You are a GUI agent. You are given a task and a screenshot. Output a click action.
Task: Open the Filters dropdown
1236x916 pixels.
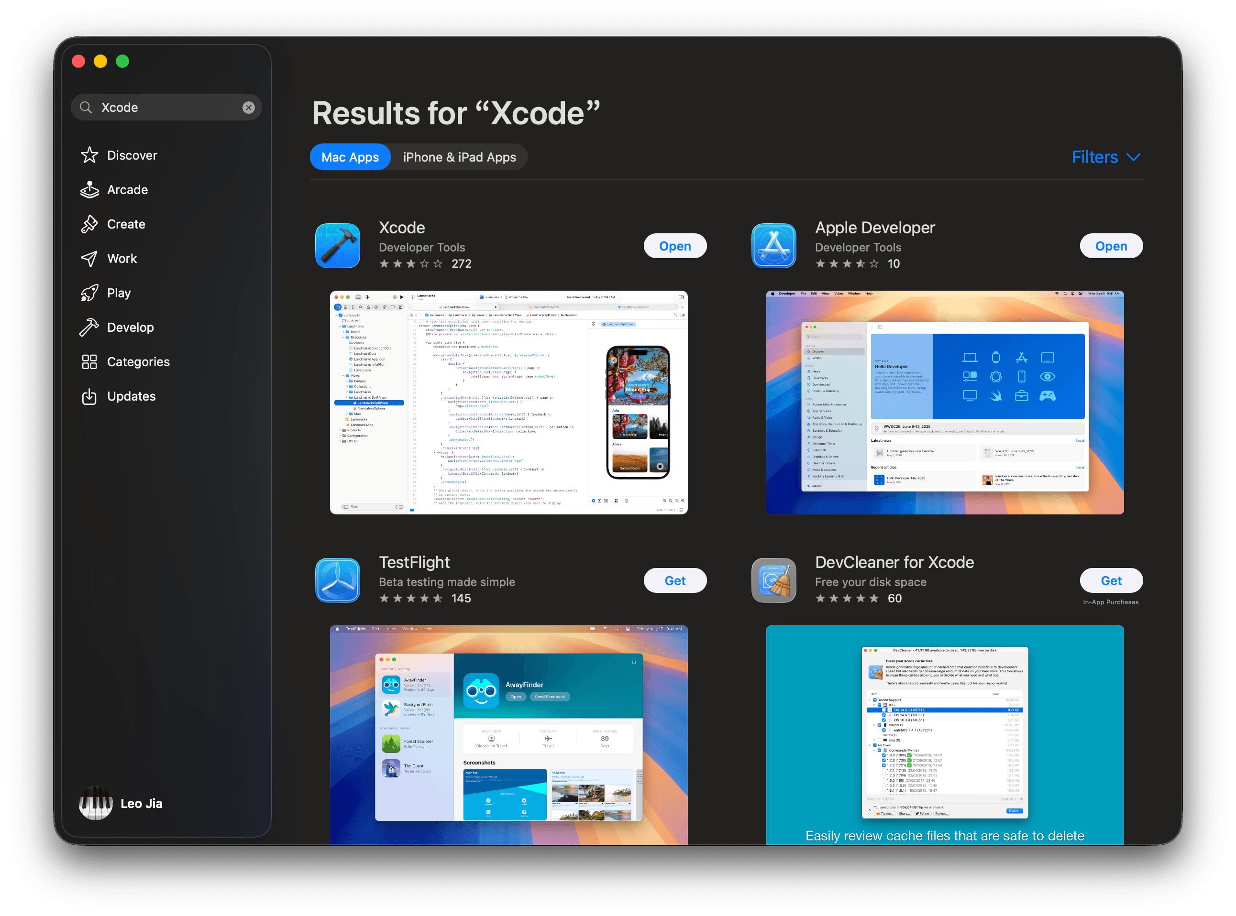pos(1106,157)
